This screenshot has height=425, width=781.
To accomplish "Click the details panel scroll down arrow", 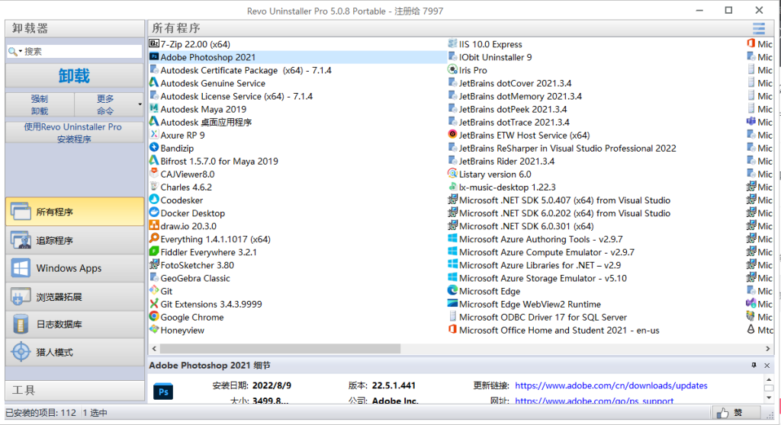I will coord(769,397).
